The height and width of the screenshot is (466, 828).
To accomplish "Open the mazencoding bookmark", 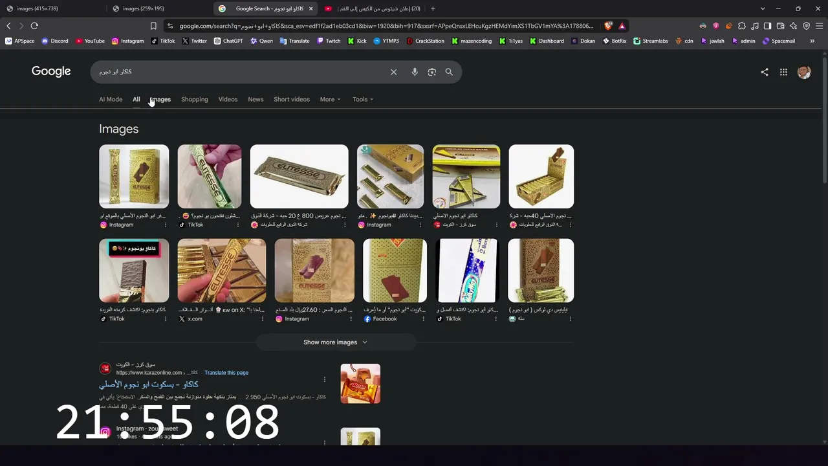I will [x=472, y=41].
